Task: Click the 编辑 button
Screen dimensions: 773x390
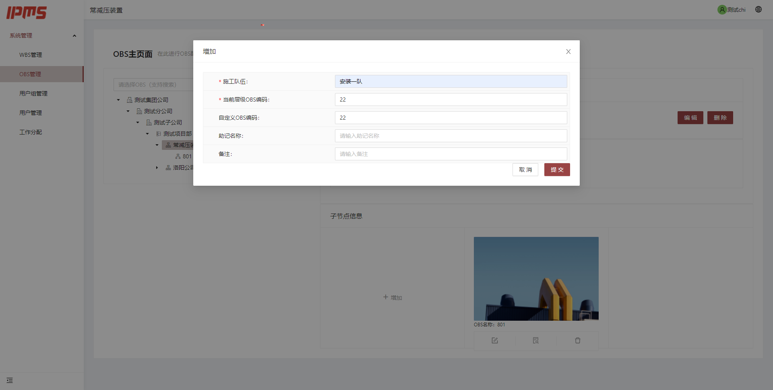Action: (690, 118)
